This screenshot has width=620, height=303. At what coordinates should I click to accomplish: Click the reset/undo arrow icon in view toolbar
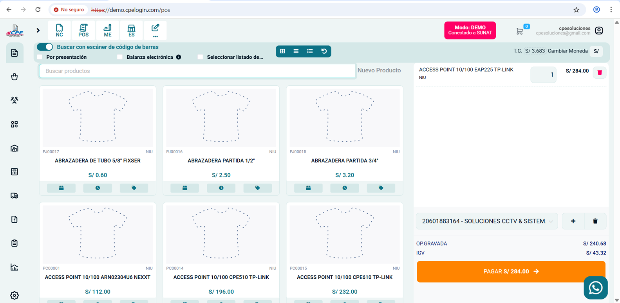pyautogui.click(x=324, y=51)
